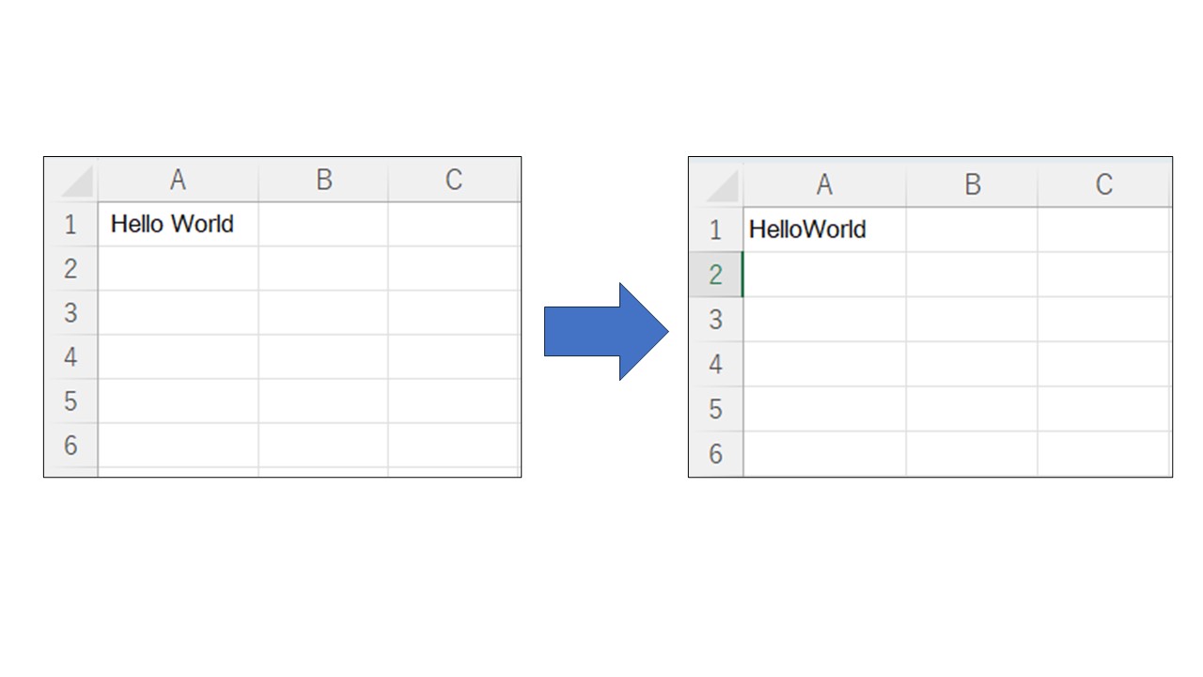
Task: Select column C header in right spreadsheet
Action: pyautogui.click(x=1104, y=184)
